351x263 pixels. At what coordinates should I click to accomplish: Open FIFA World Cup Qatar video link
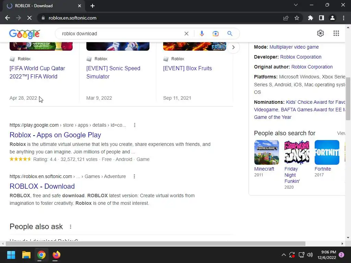point(37,72)
